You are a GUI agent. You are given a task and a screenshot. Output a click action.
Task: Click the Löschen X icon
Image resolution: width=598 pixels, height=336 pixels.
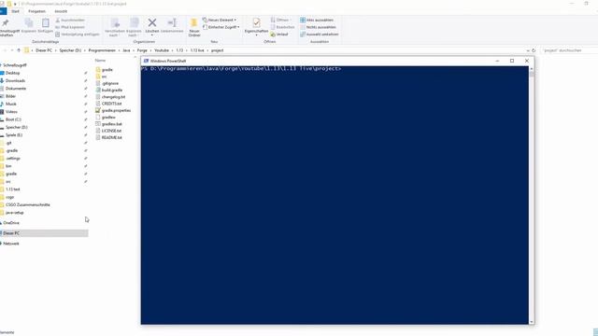point(152,22)
